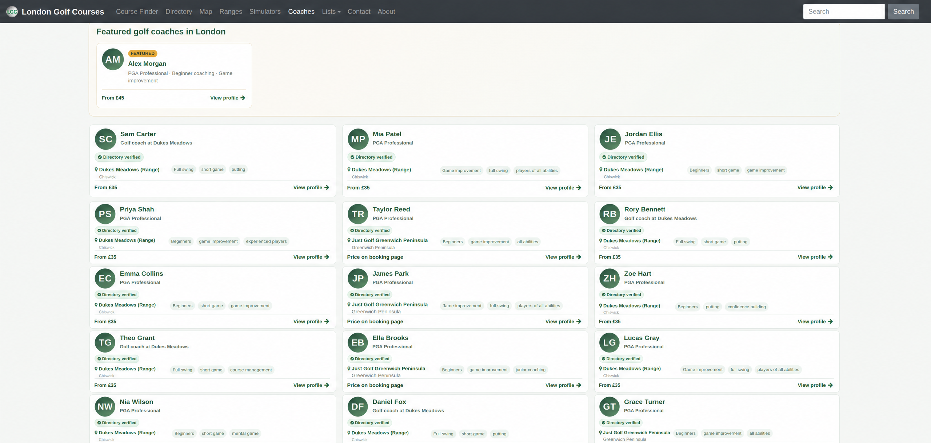Viewport: 931px width, 443px height.
Task: Open the Lists dropdown menu
Action: pyautogui.click(x=331, y=12)
